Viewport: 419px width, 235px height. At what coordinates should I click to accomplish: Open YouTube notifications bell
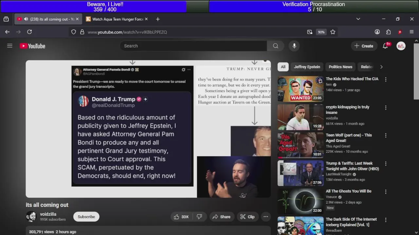pos(385,46)
